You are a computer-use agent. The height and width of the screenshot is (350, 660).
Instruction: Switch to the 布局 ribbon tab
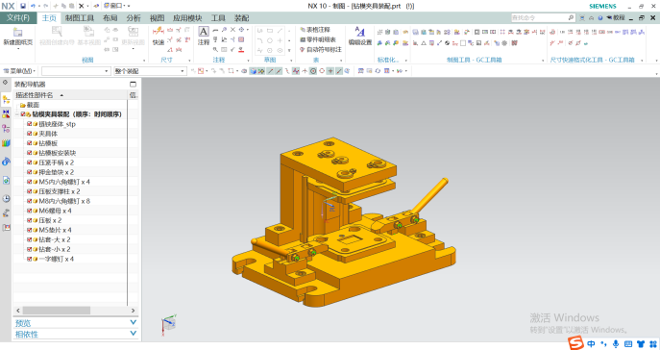pos(110,18)
